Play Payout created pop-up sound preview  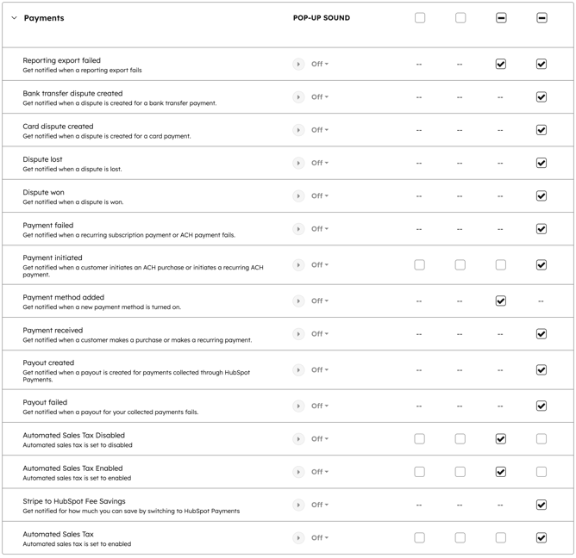point(298,370)
